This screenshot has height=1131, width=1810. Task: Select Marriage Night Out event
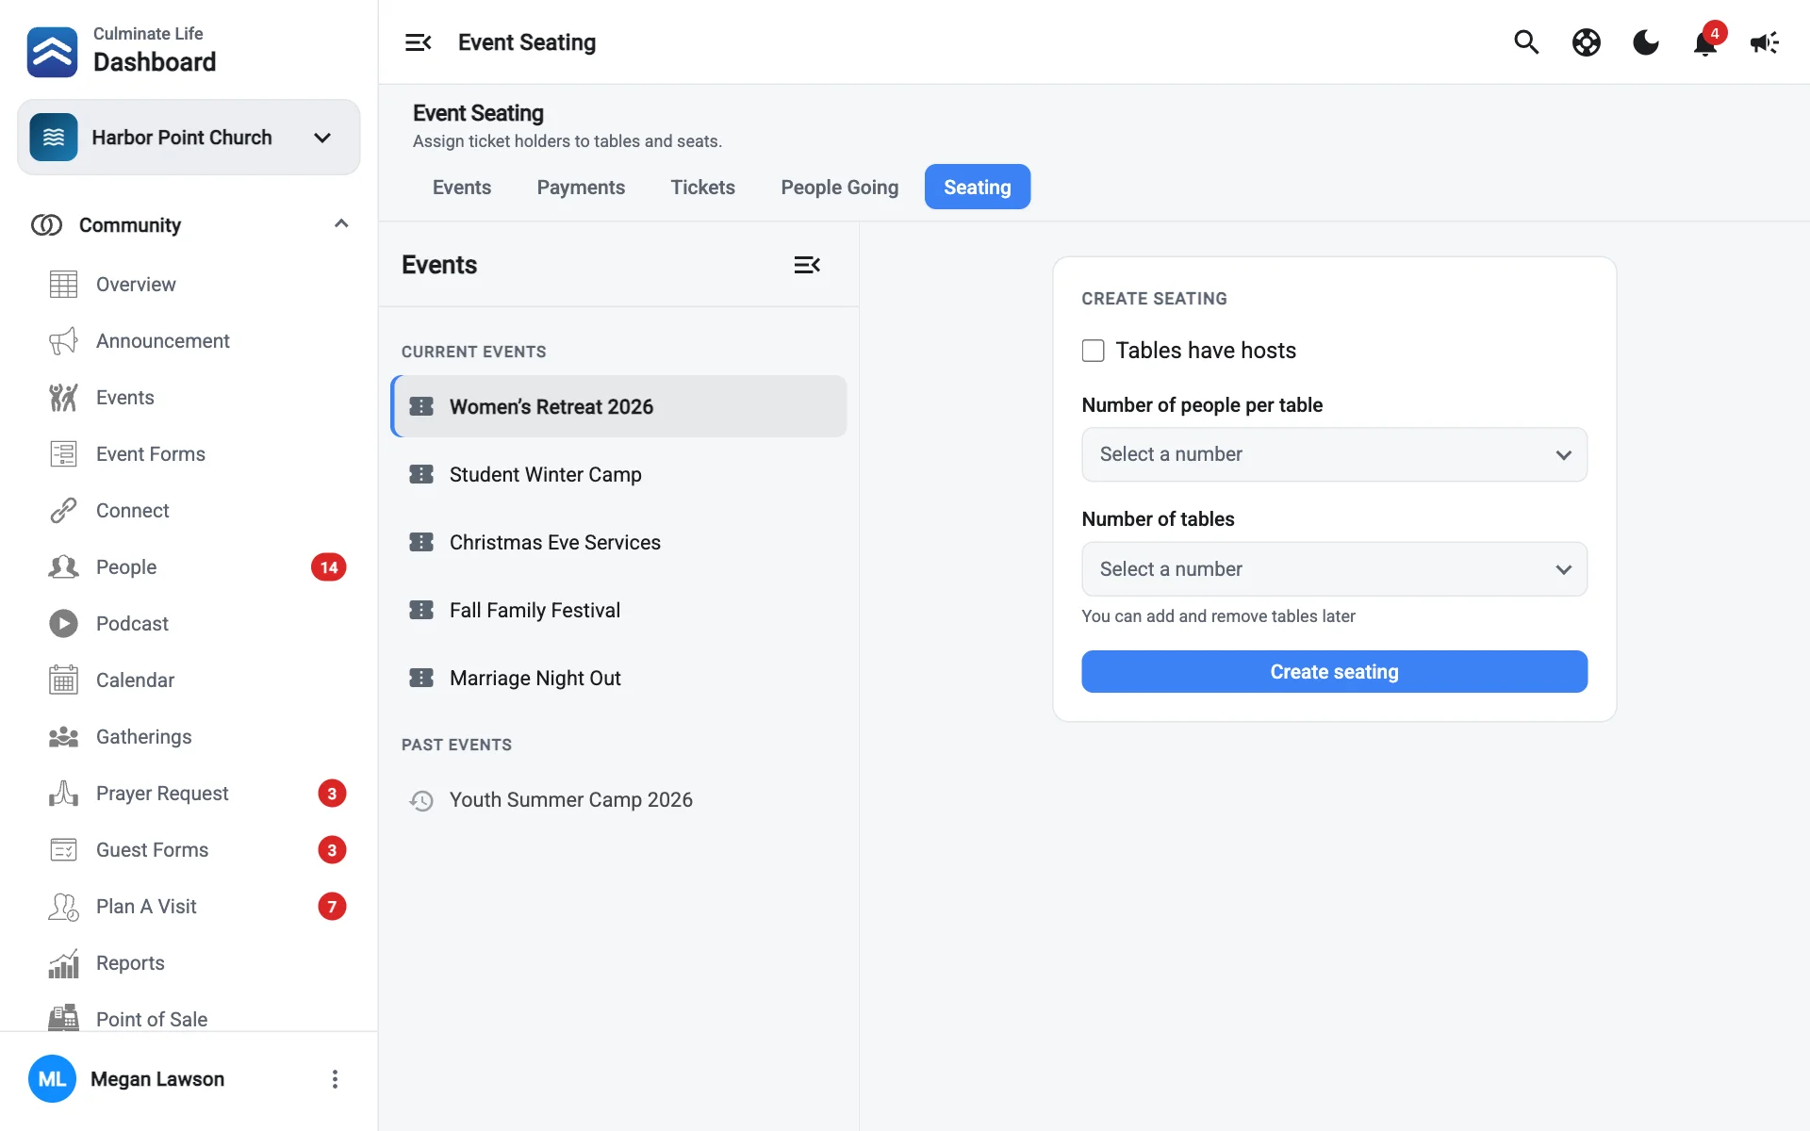(x=618, y=679)
